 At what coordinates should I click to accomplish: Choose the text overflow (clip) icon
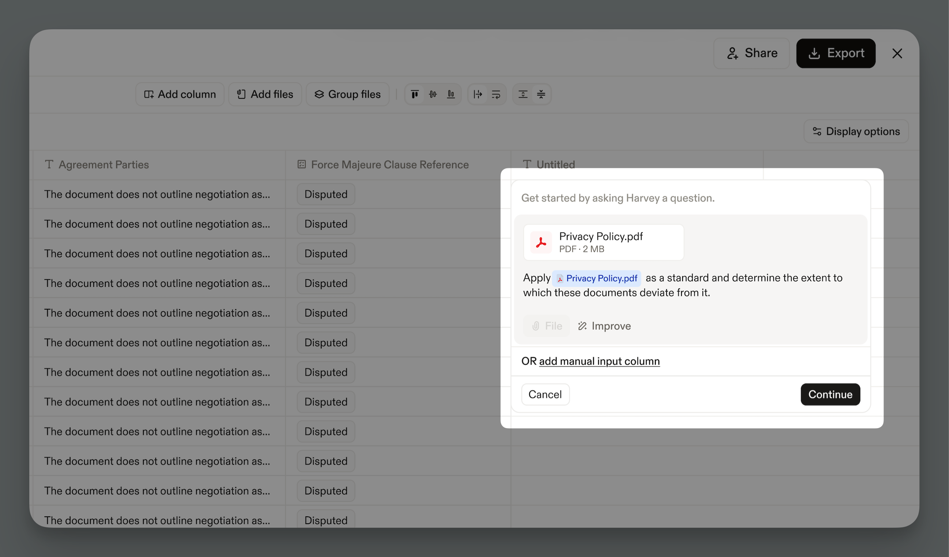478,94
